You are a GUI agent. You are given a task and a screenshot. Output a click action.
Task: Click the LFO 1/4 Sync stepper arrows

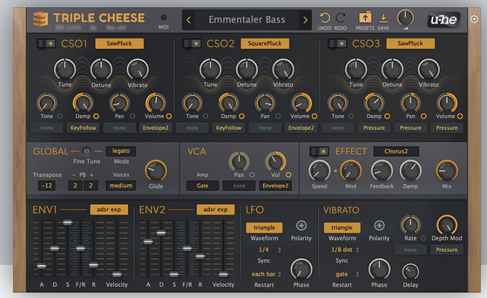280,250
